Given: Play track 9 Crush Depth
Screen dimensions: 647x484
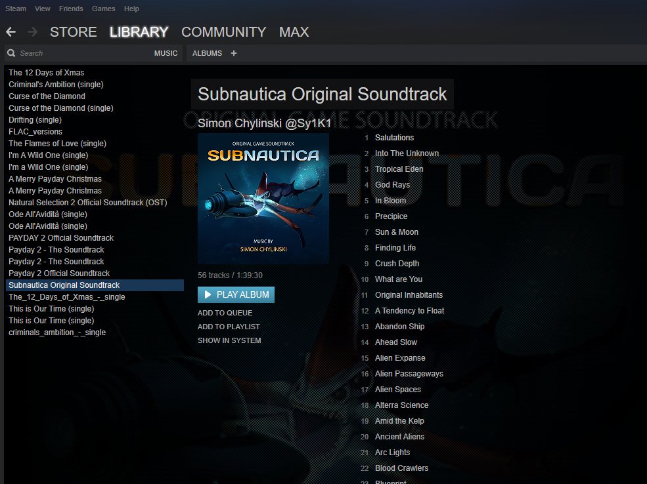Looking at the screenshot, I should point(397,263).
